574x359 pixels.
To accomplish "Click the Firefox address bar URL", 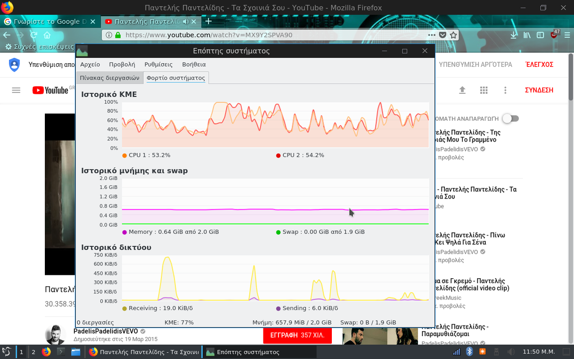I will [x=209, y=35].
